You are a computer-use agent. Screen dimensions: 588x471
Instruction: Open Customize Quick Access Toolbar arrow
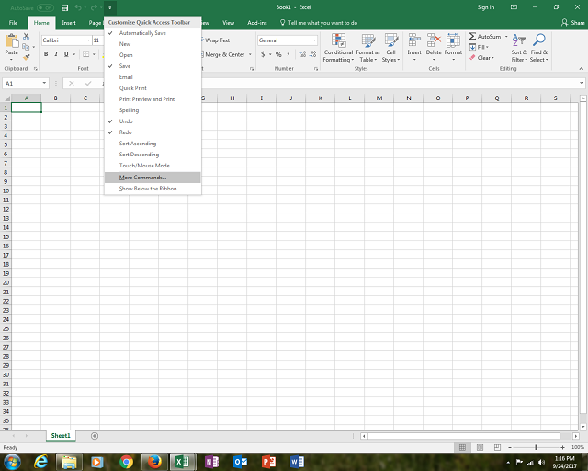[x=110, y=7]
